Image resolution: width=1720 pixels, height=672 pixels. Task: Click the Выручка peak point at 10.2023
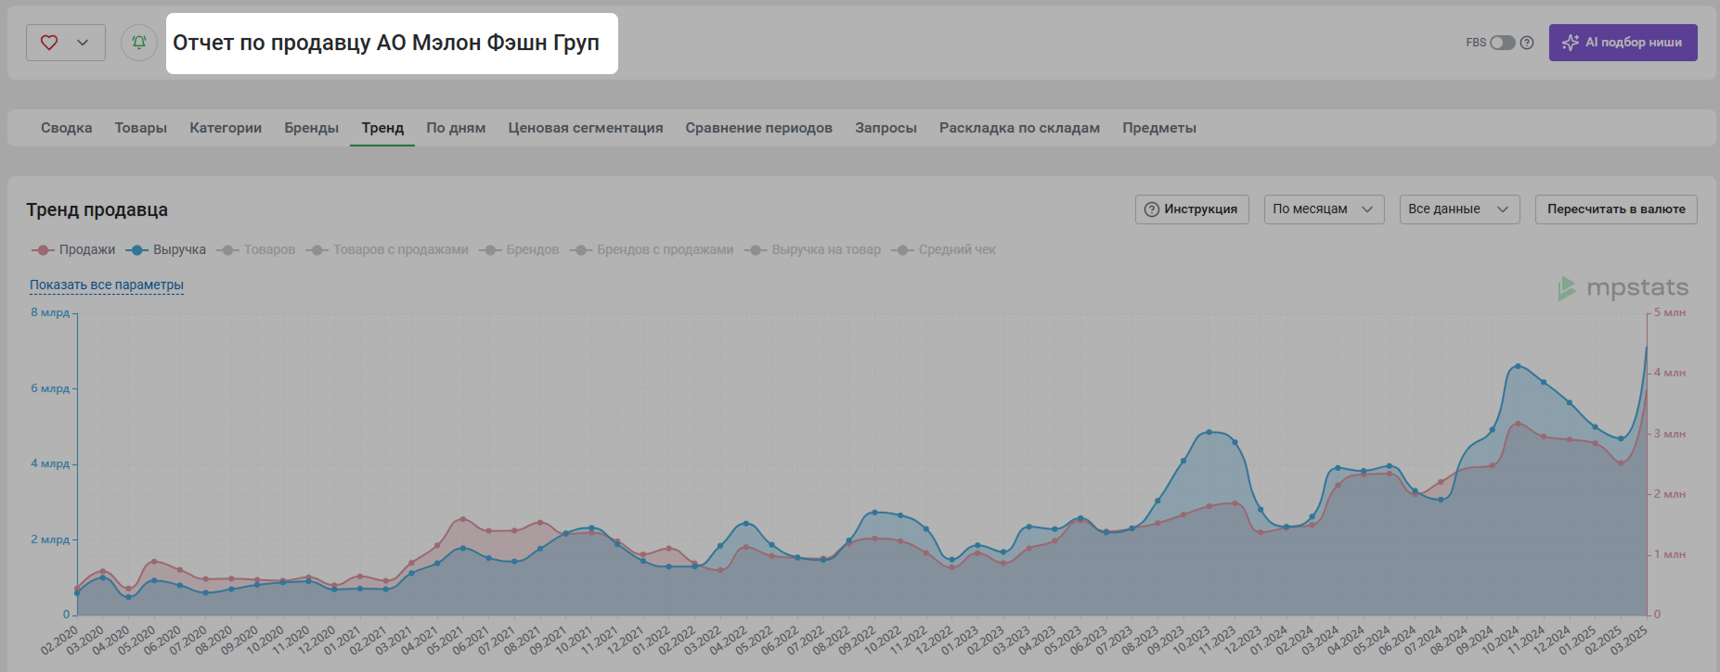click(1209, 432)
